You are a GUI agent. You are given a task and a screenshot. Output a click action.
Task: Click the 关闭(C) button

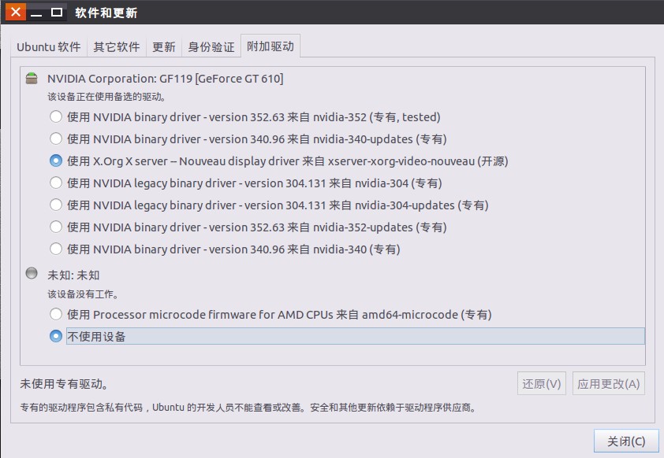[626, 441]
